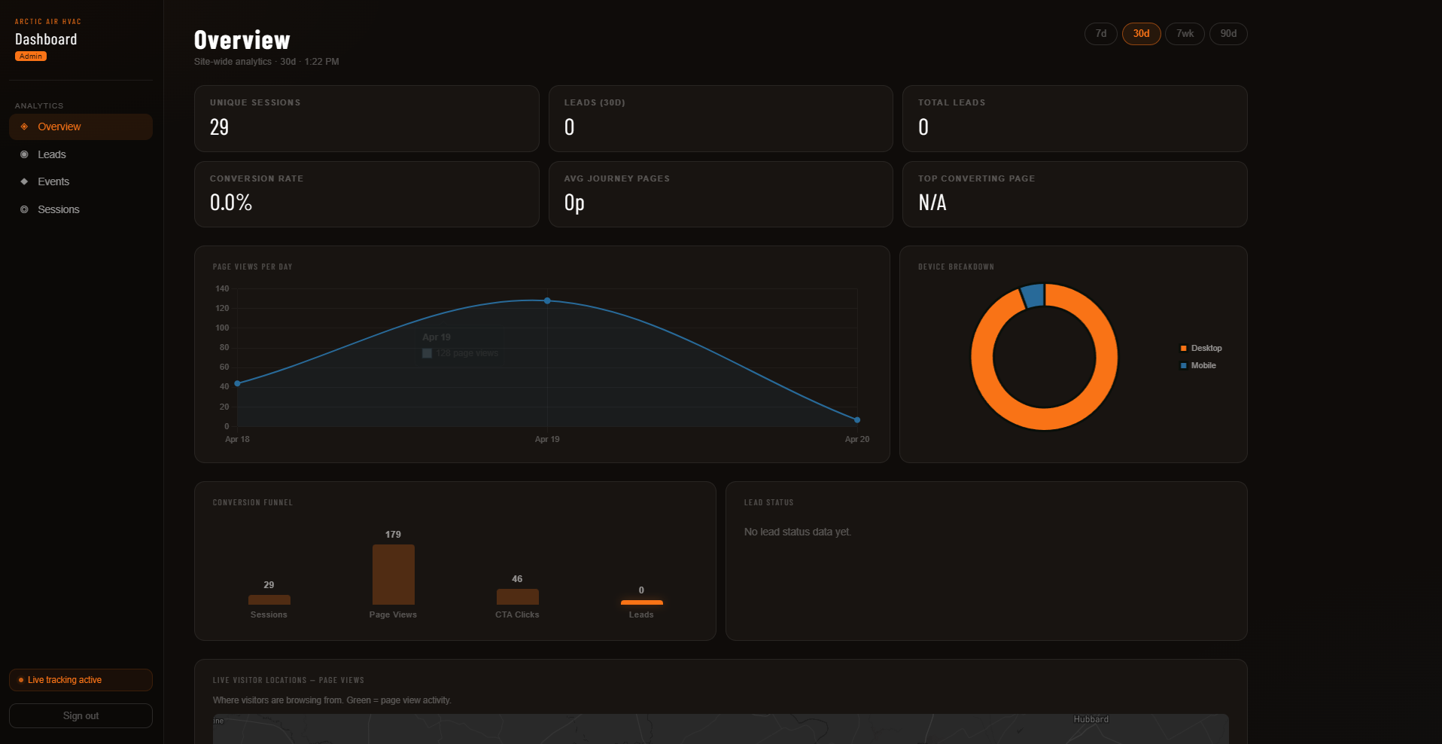1442x744 pixels.
Task: Open the Leads page from sidebar
Action: (52, 154)
